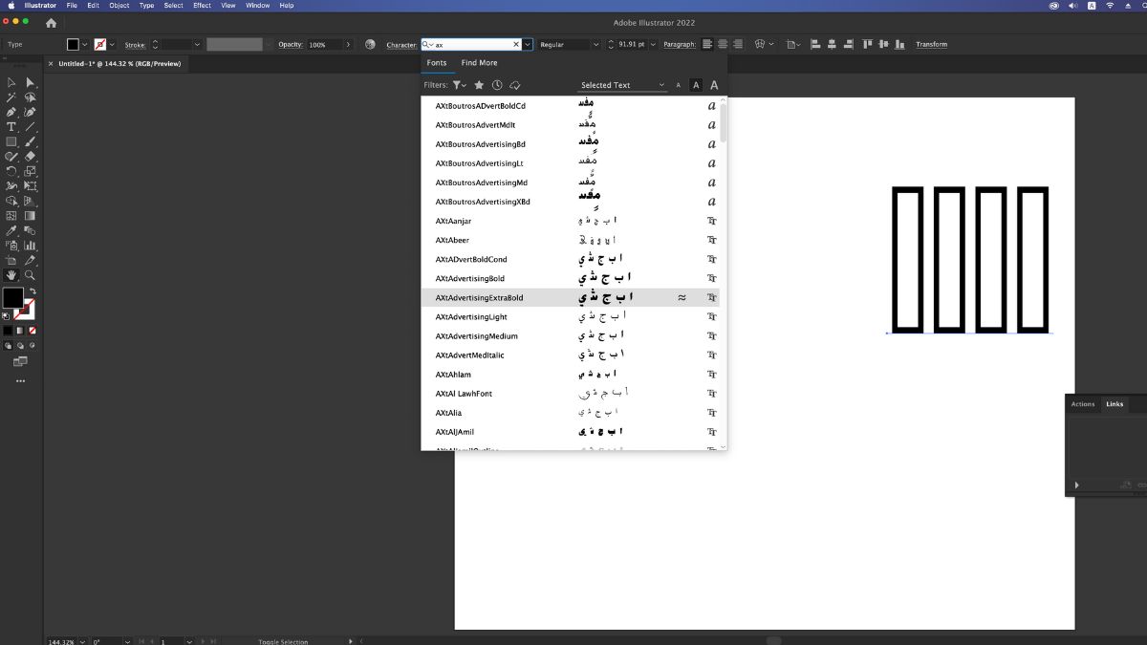Select the Artboard tool
The height and width of the screenshot is (645, 1147).
click(11, 260)
